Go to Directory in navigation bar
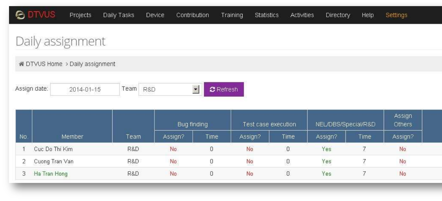 pos(338,15)
